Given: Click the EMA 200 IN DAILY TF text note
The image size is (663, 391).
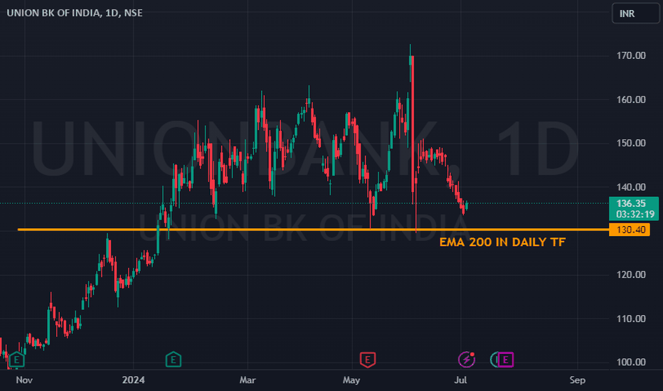Looking at the screenshot, I should 502,242.
